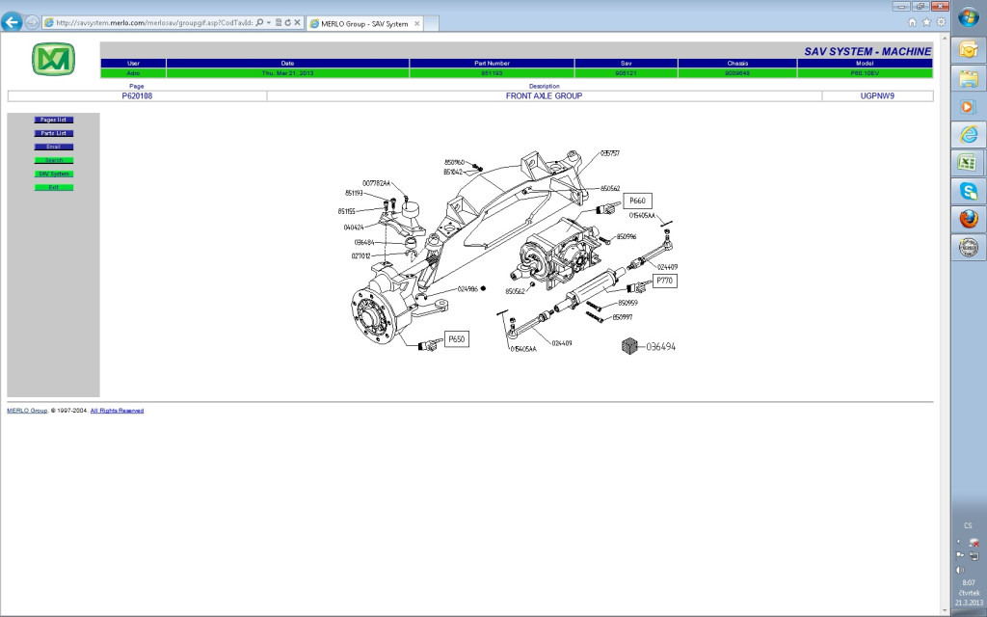The height and width of the screenshot is (617, 987).
Task: Click the CS language indicator in tray
Action: (x=968, y=525)
